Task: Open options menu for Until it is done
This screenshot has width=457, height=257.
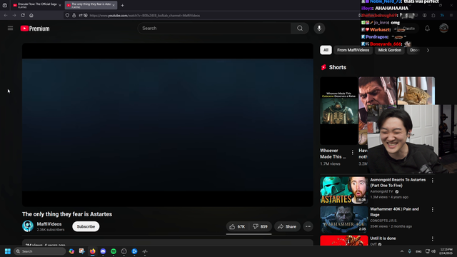Action: [433, 239]
